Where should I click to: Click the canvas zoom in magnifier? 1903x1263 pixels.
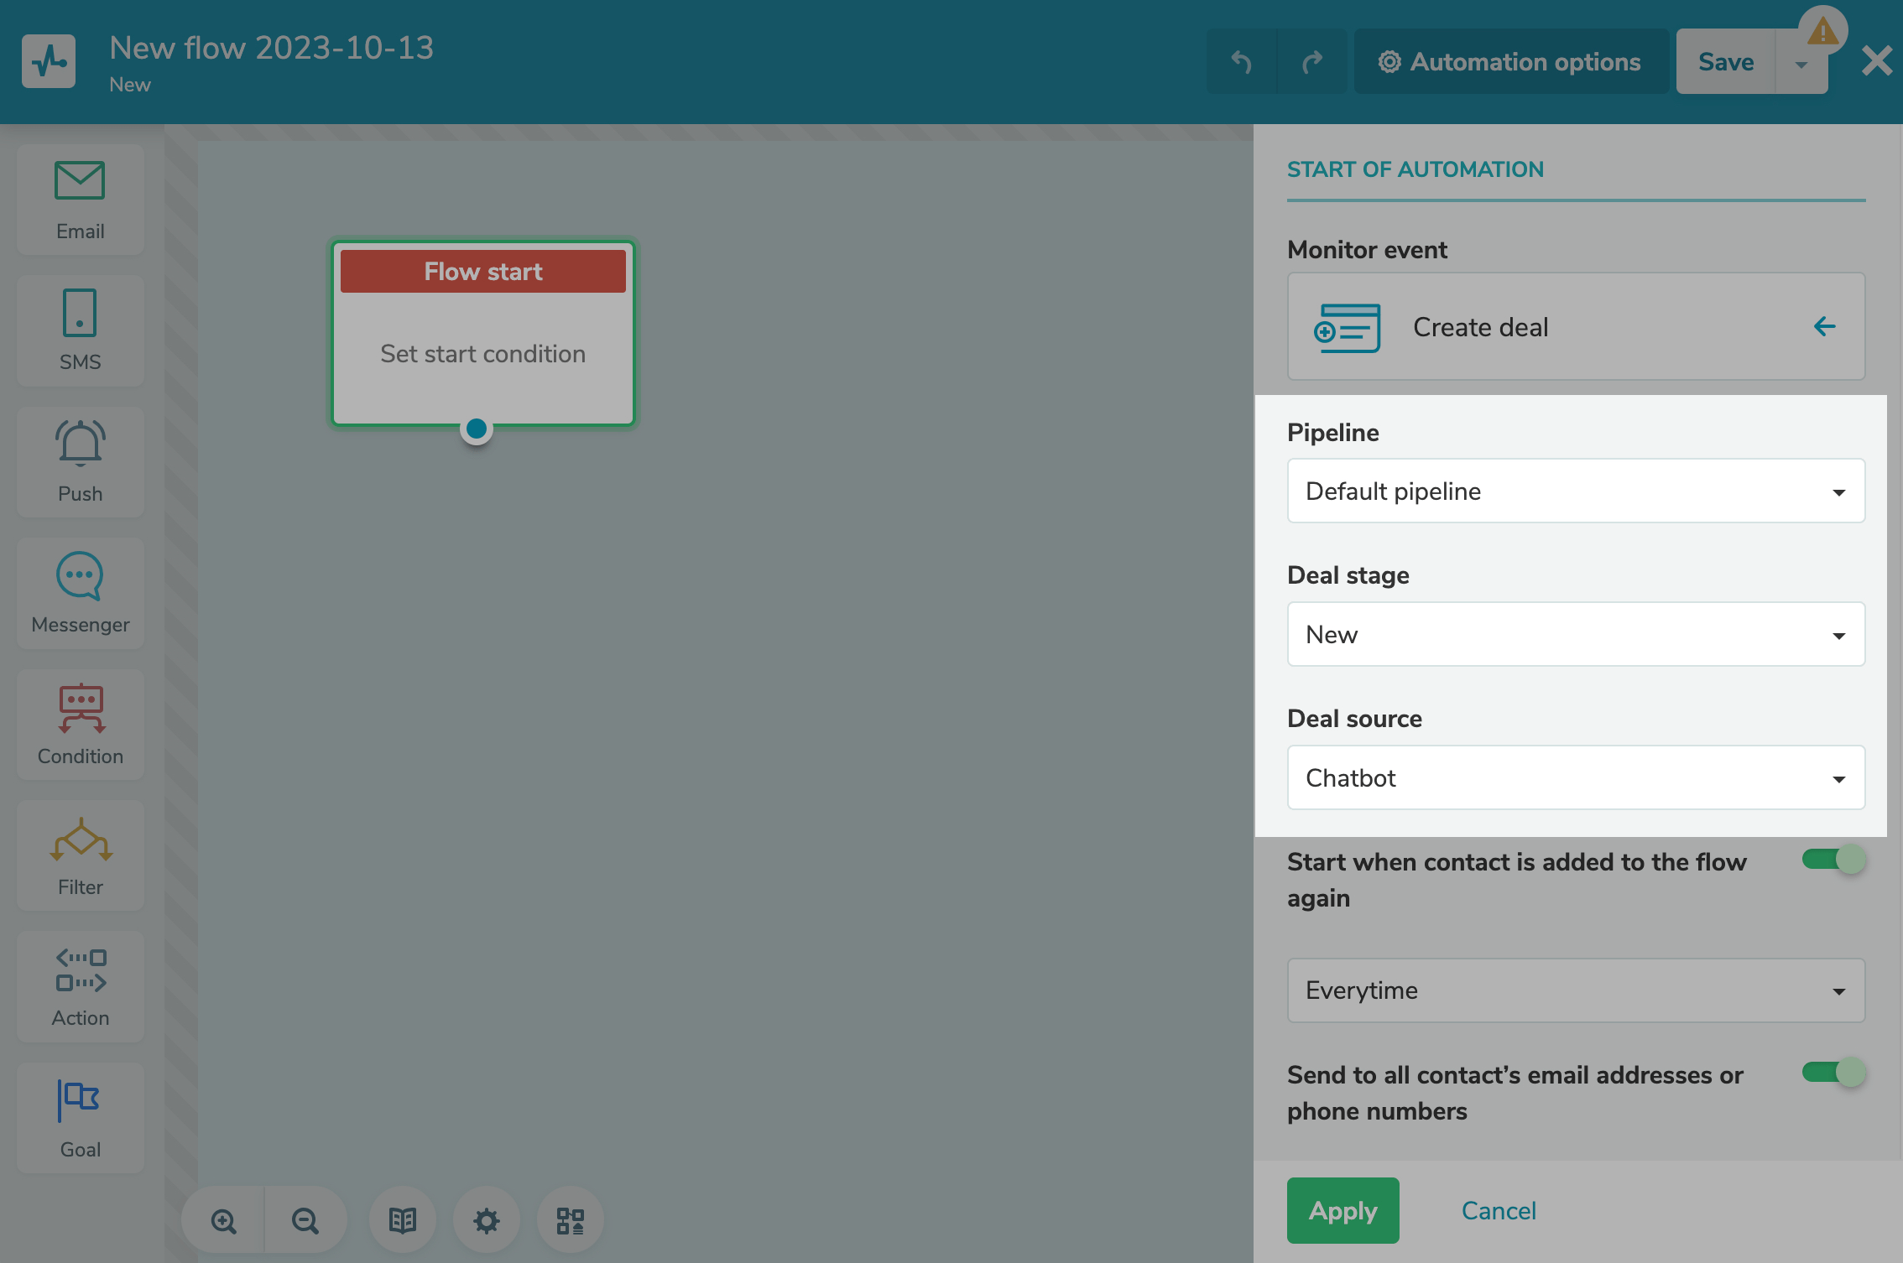click(x=223, y=1220)
